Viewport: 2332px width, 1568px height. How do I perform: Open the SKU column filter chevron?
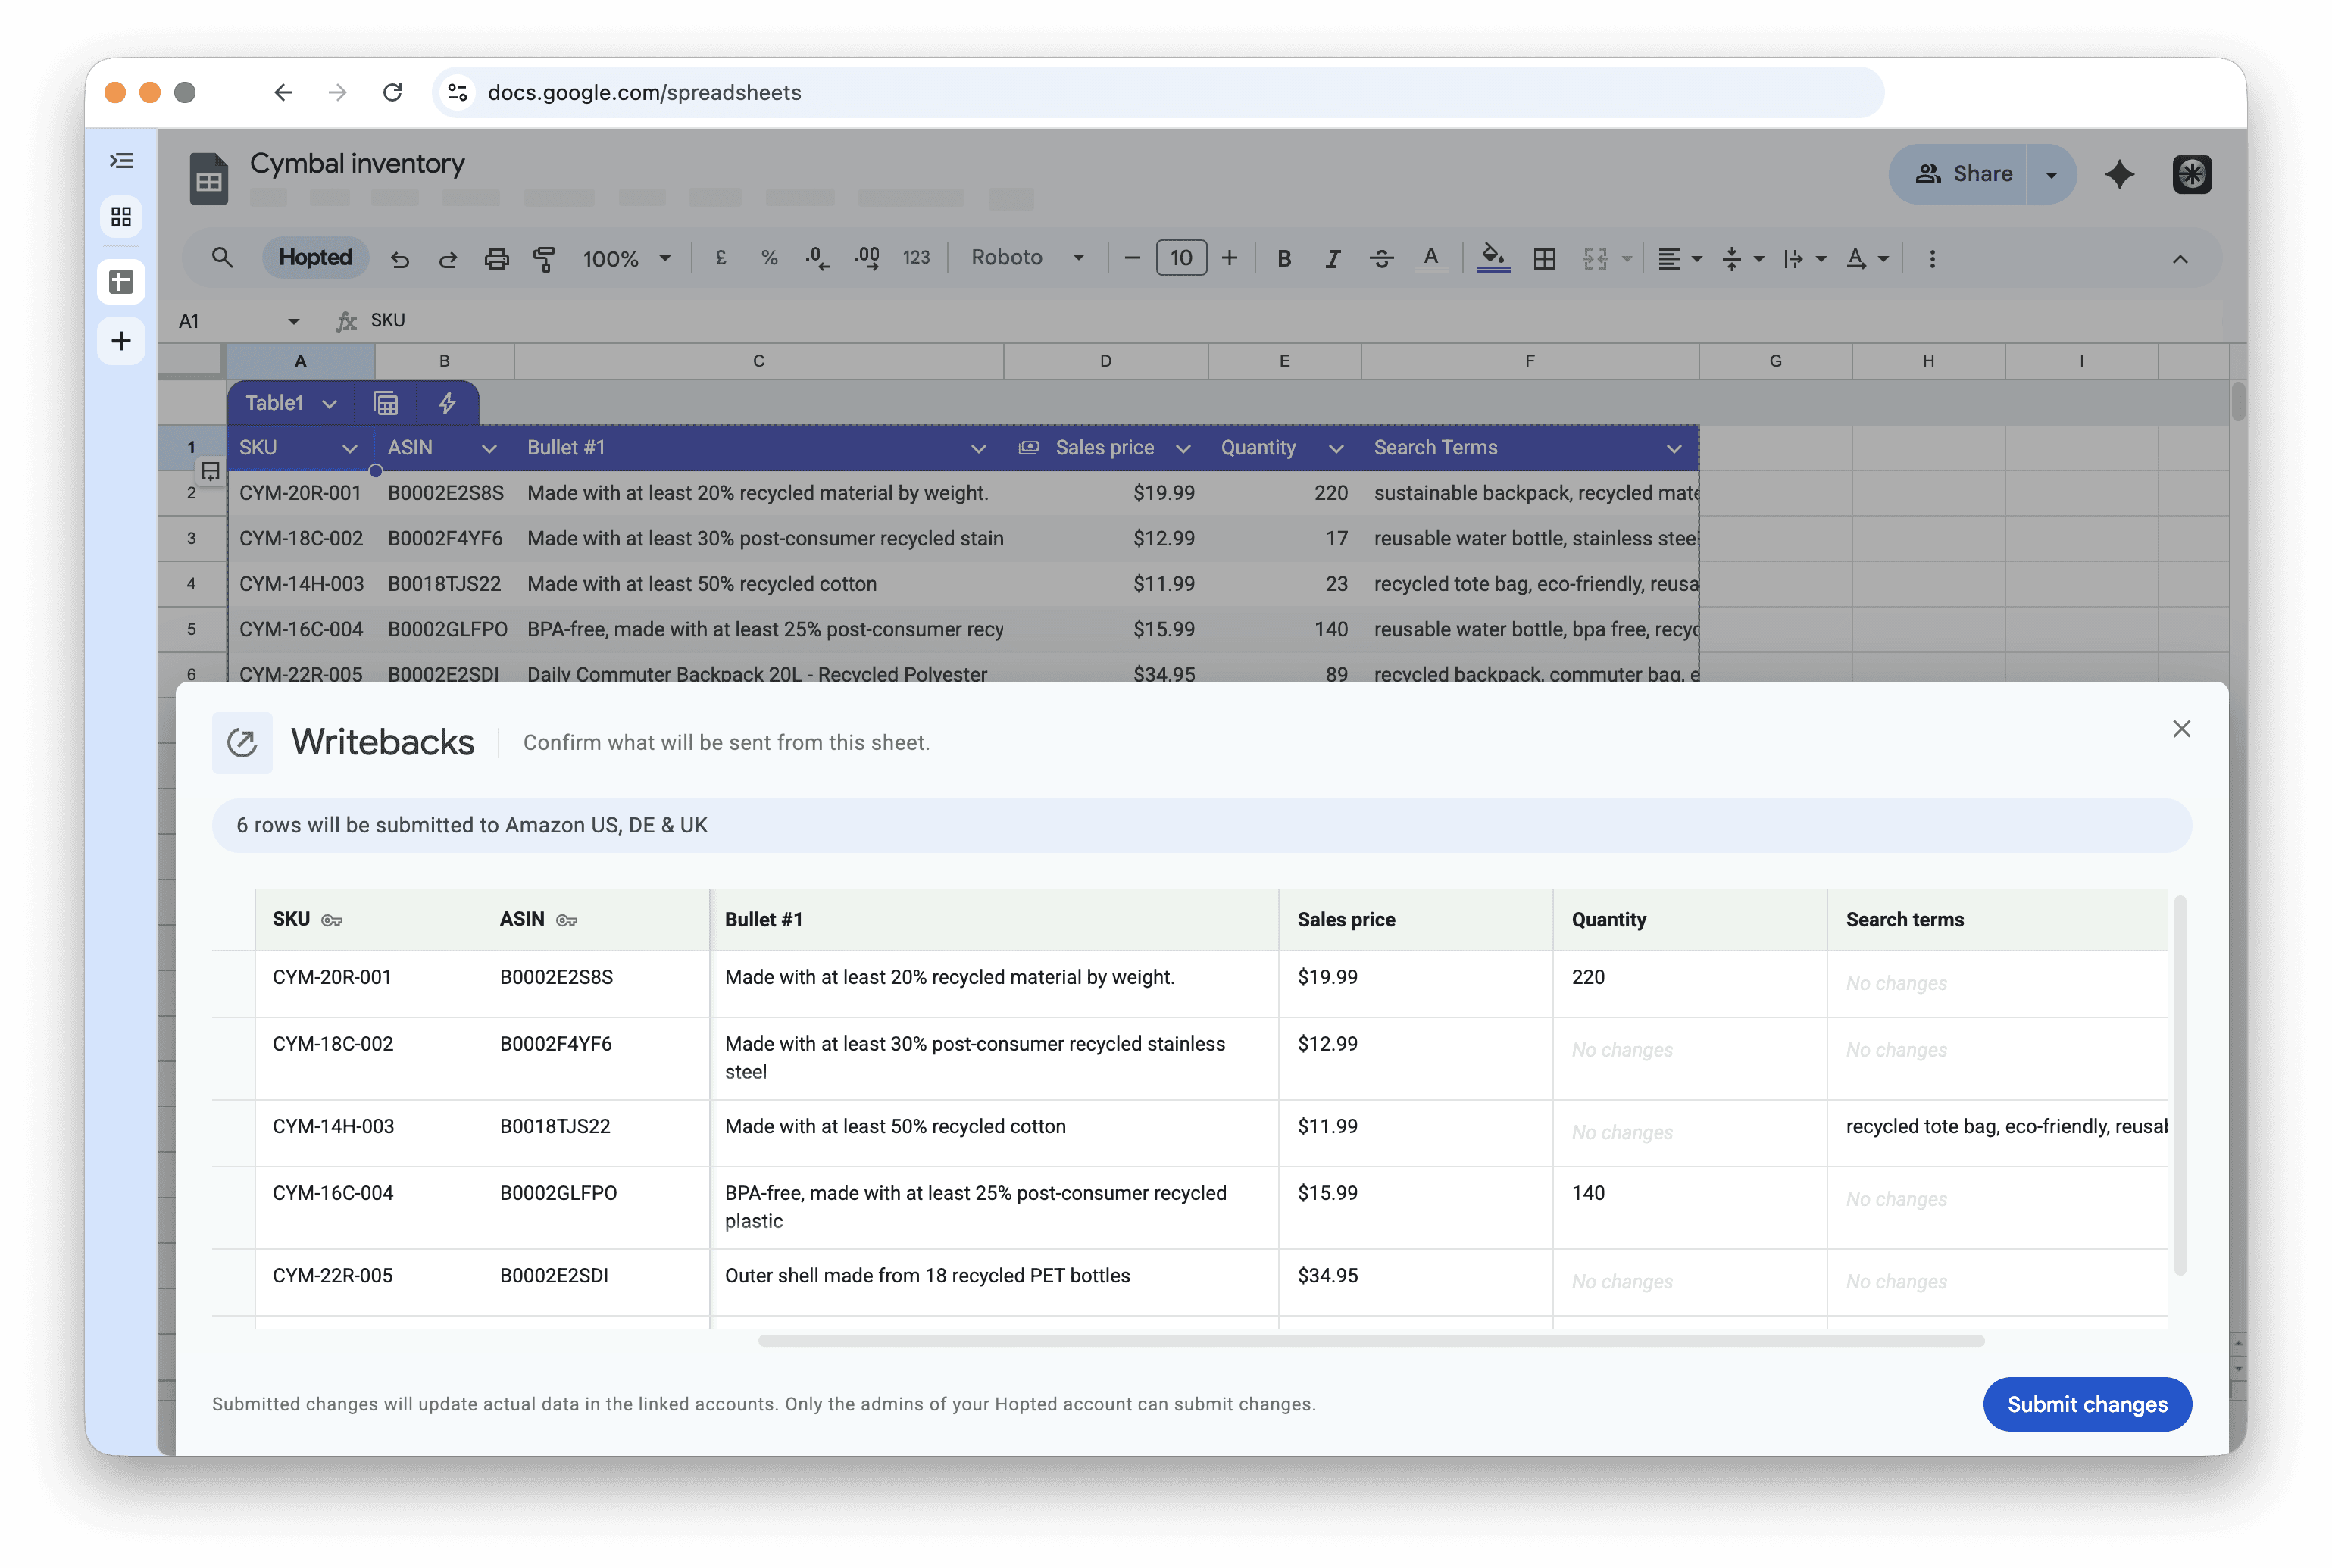click(351, 448)
